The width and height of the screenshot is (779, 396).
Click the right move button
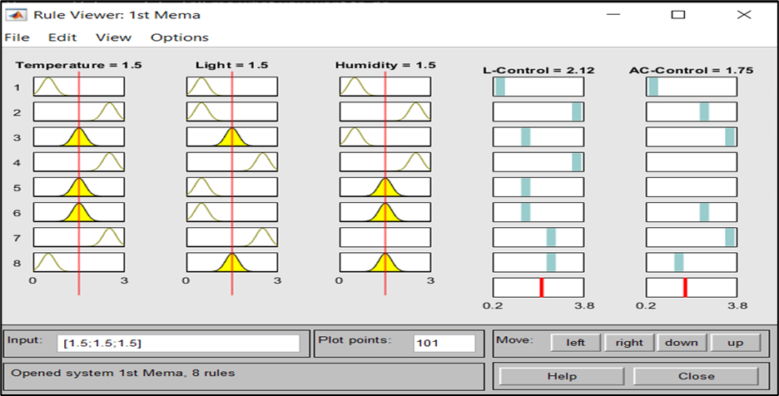[629, 342]
